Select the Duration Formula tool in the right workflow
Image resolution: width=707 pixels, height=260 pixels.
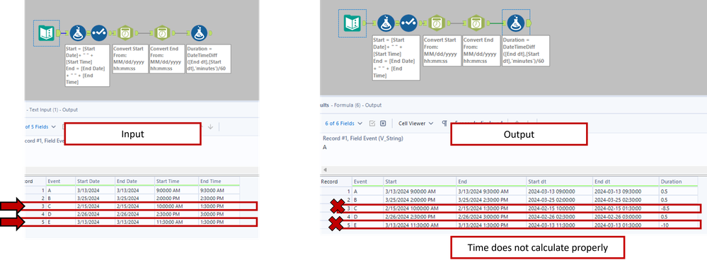tap(516, 23)
